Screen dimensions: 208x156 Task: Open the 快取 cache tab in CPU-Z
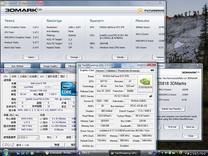tap(14, 77)
